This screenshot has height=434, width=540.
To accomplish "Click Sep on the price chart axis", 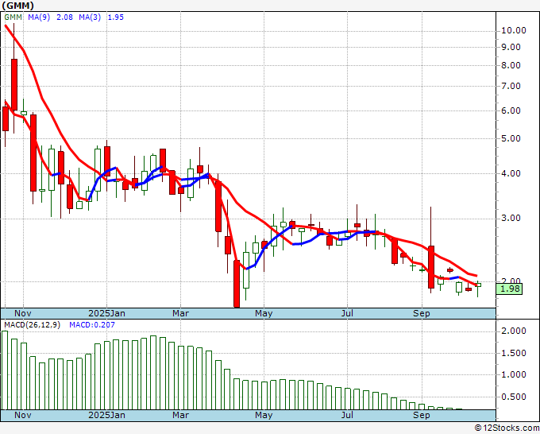I will coord(422,313).
